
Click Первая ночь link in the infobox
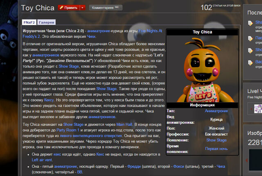coord(217,149)
